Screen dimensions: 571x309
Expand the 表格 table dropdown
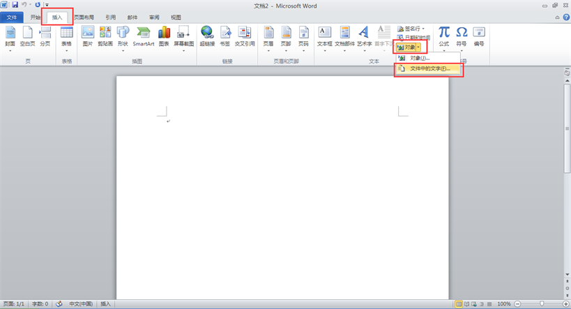tap(66, 50)
